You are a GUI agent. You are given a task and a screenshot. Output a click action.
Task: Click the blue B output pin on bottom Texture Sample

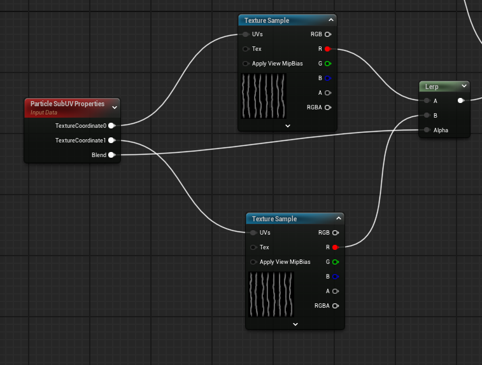[335, 277]
